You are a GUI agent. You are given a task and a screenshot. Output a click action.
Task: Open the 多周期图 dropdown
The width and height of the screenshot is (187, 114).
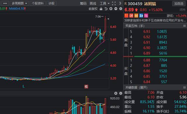coord(19,3)
